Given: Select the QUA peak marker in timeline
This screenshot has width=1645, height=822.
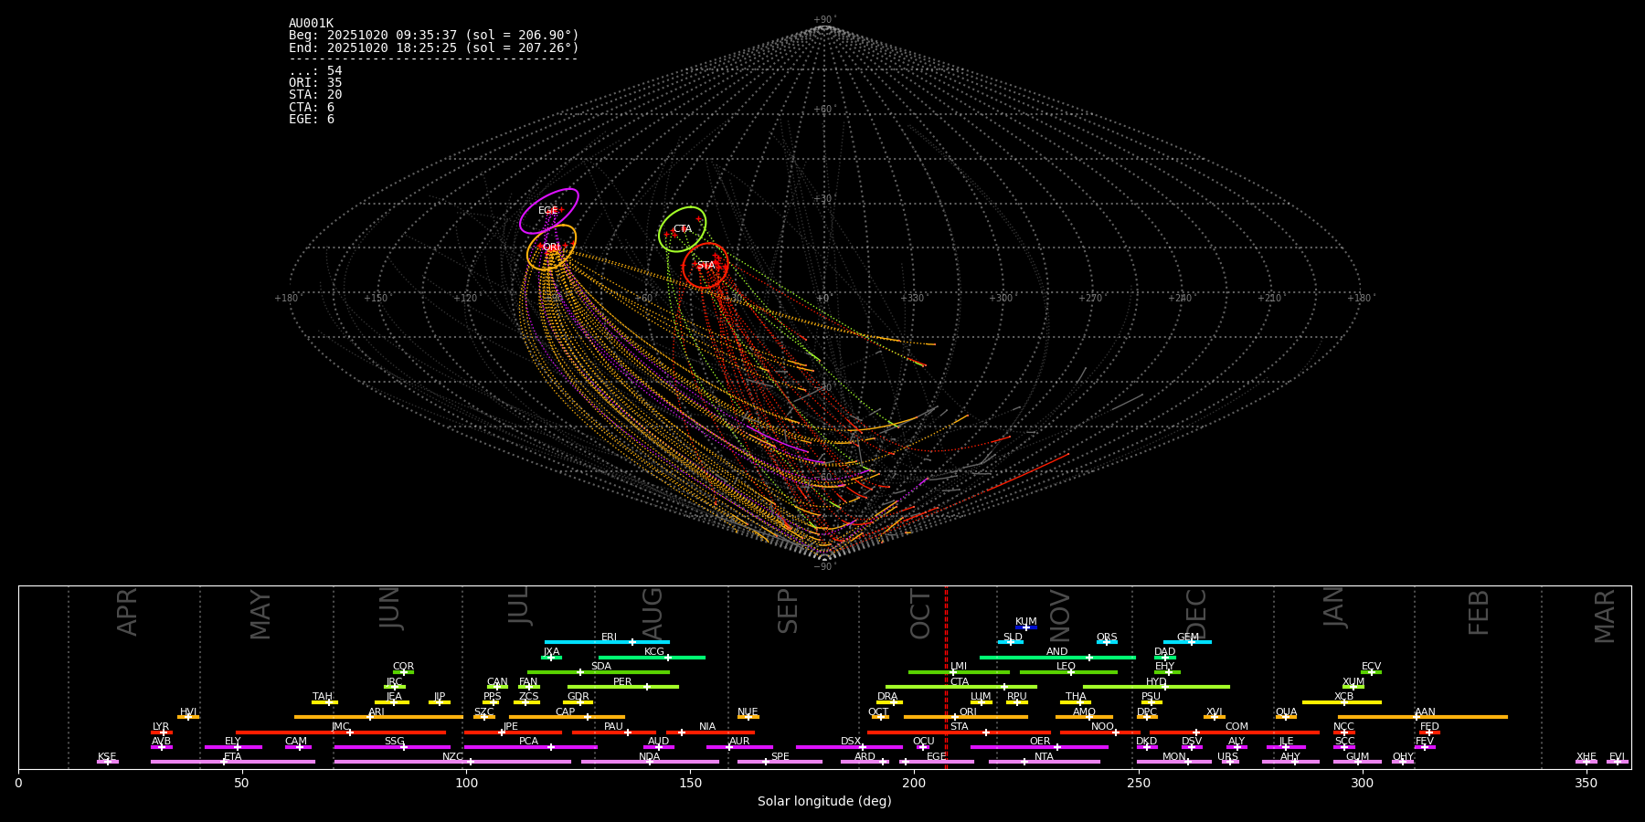Looking at the screenshot, I should coord(1286,717).
